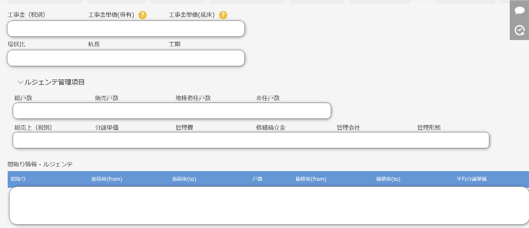Click the 平均分譲単価 column header
The width and height of the screenshot is (529, 228).
pos(471,179)
